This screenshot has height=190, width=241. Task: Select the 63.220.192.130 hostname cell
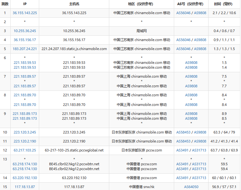[x=74, y=178]
